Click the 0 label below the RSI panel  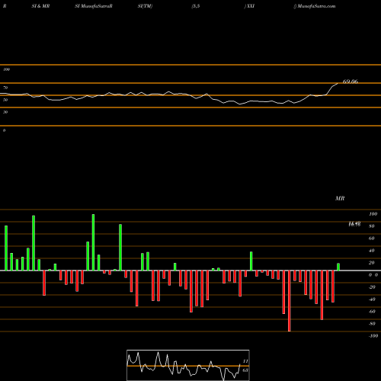tap(4, 130)
